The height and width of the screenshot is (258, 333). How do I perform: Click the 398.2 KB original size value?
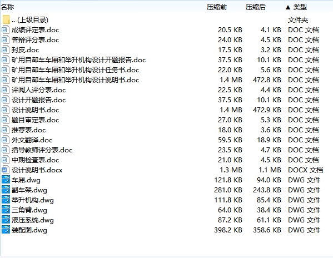click(x=228, y=230)
